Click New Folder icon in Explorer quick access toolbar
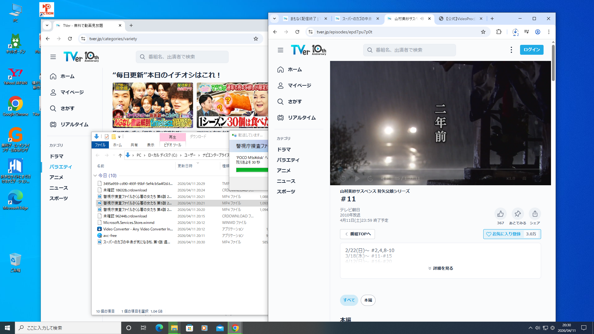Screen dimensions: 594x334 pos(114,137)
